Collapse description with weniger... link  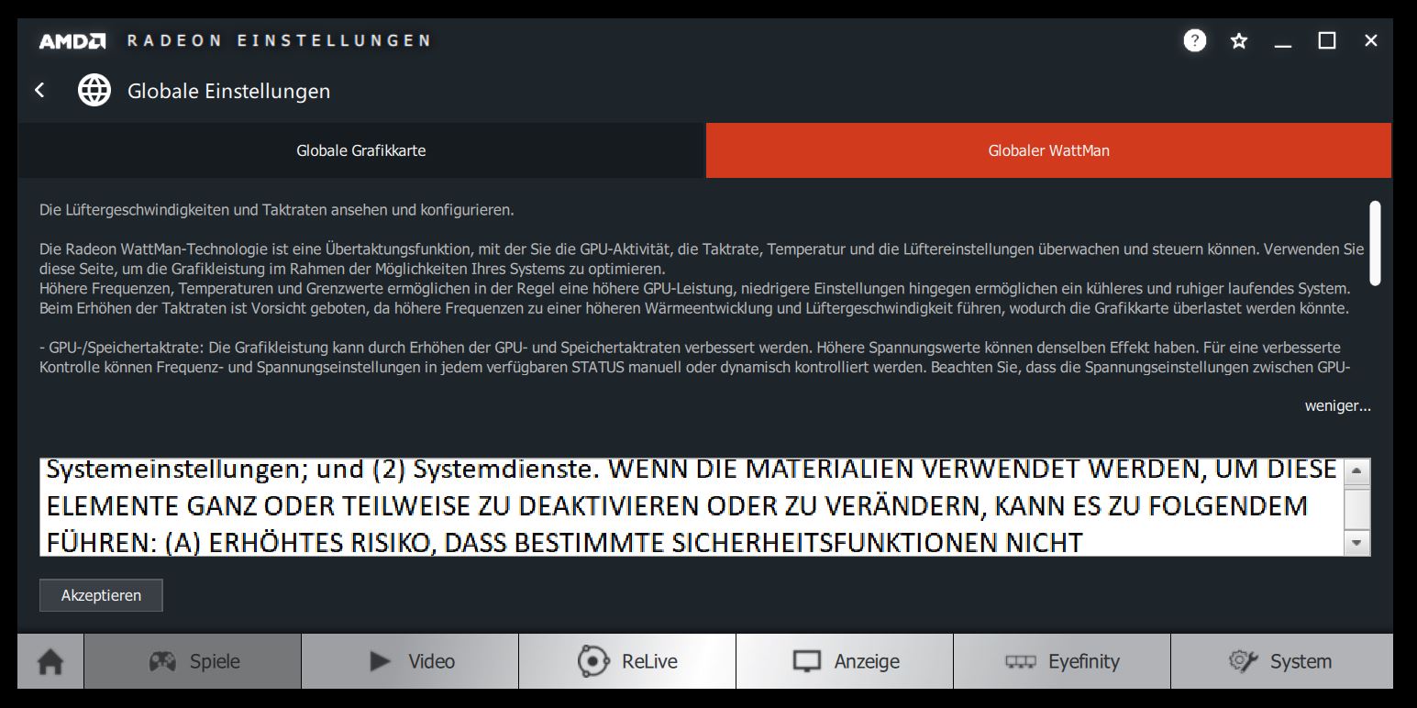(1337, 406)
